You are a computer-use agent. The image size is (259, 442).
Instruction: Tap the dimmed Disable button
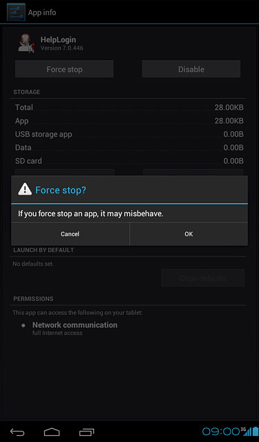pos(191,69)
